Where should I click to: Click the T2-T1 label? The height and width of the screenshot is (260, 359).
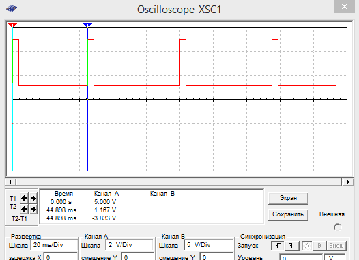coord(19,219)
